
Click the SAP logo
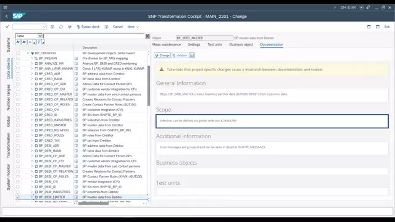[x=19, y=17]
